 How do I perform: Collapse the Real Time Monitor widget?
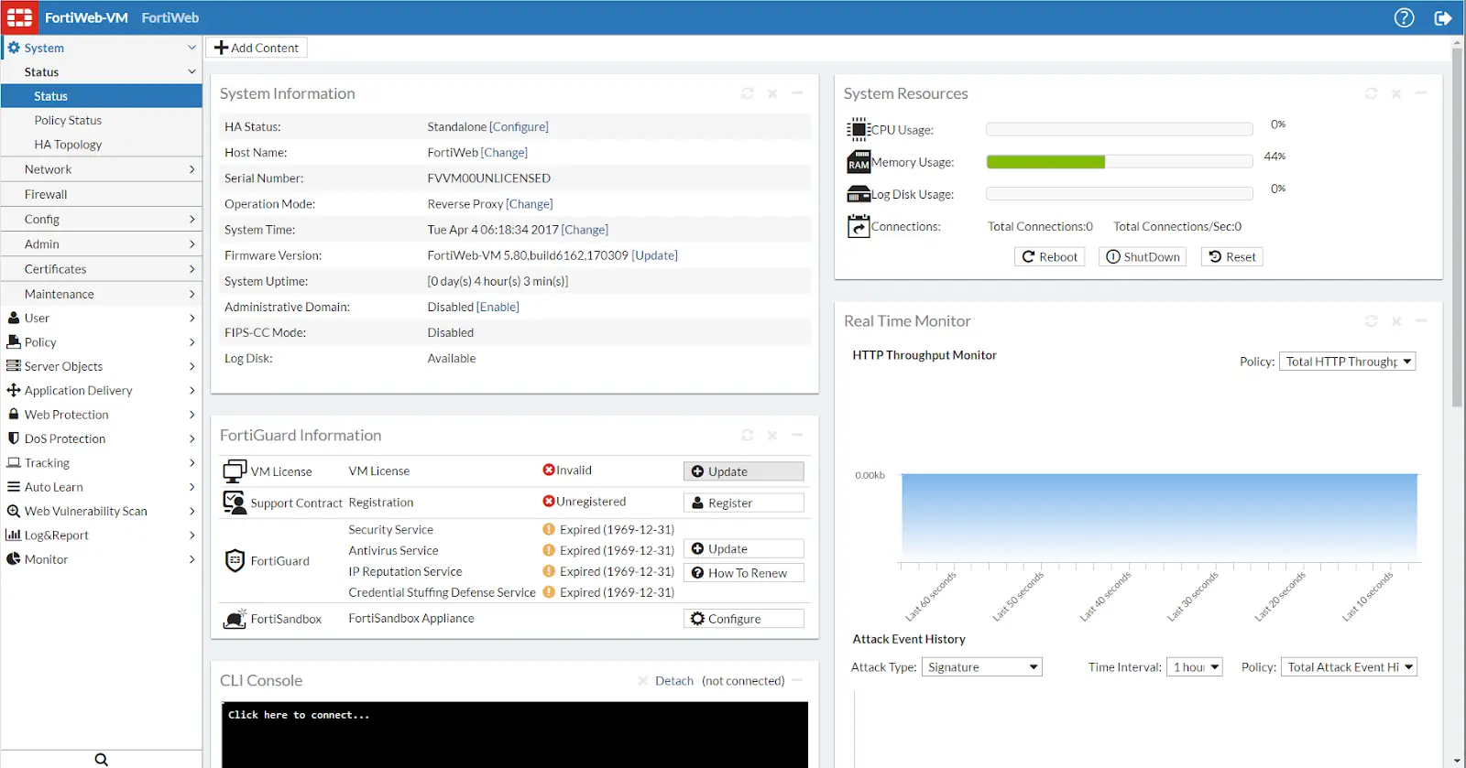point(1421,321)
